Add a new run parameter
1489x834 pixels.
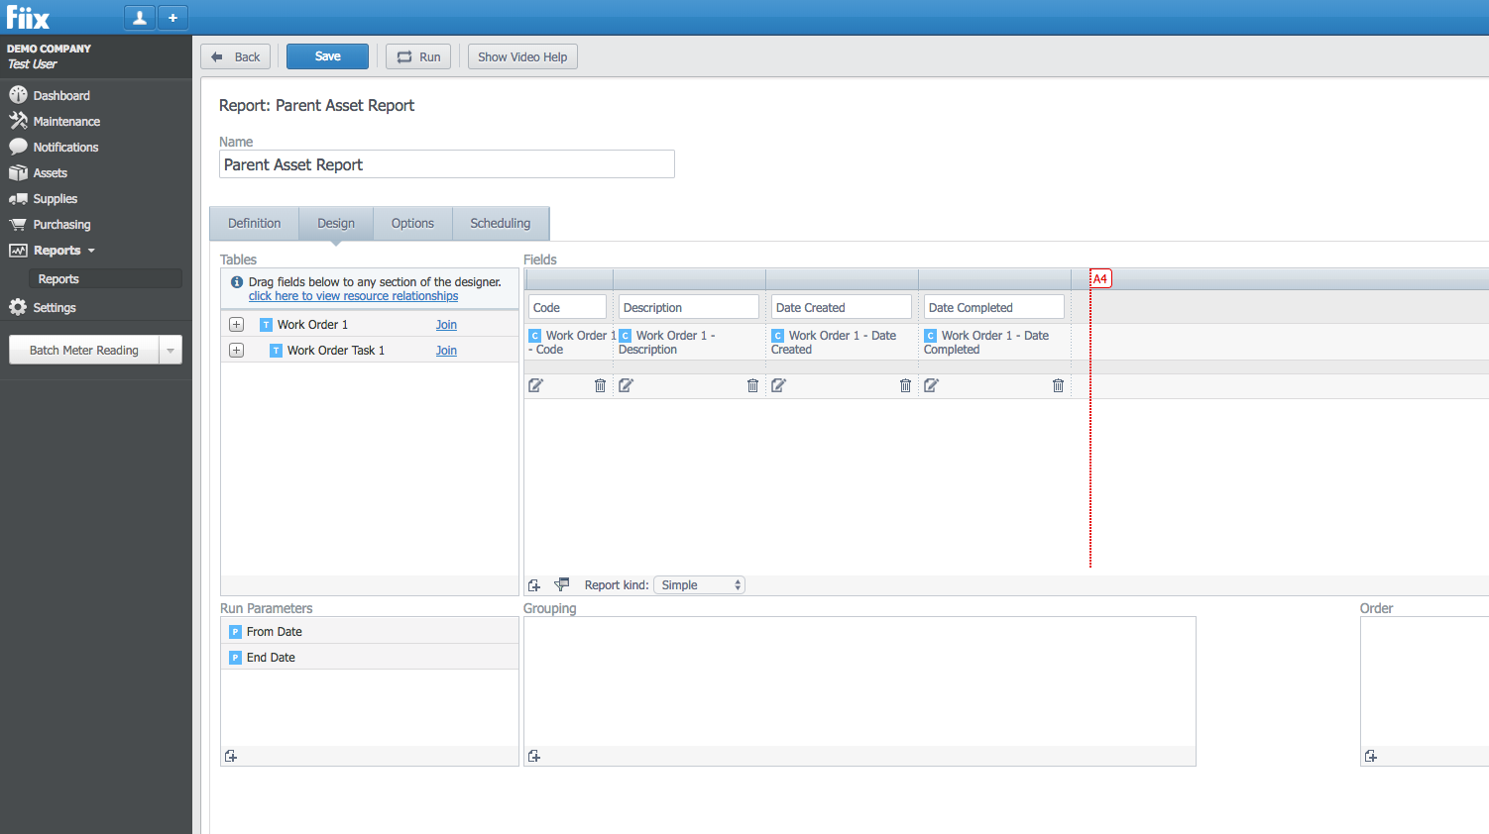point(231,756)
